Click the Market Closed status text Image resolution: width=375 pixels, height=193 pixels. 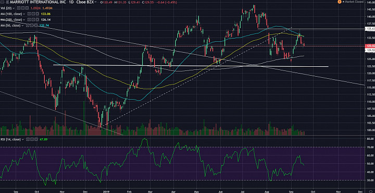coord(354,2)
